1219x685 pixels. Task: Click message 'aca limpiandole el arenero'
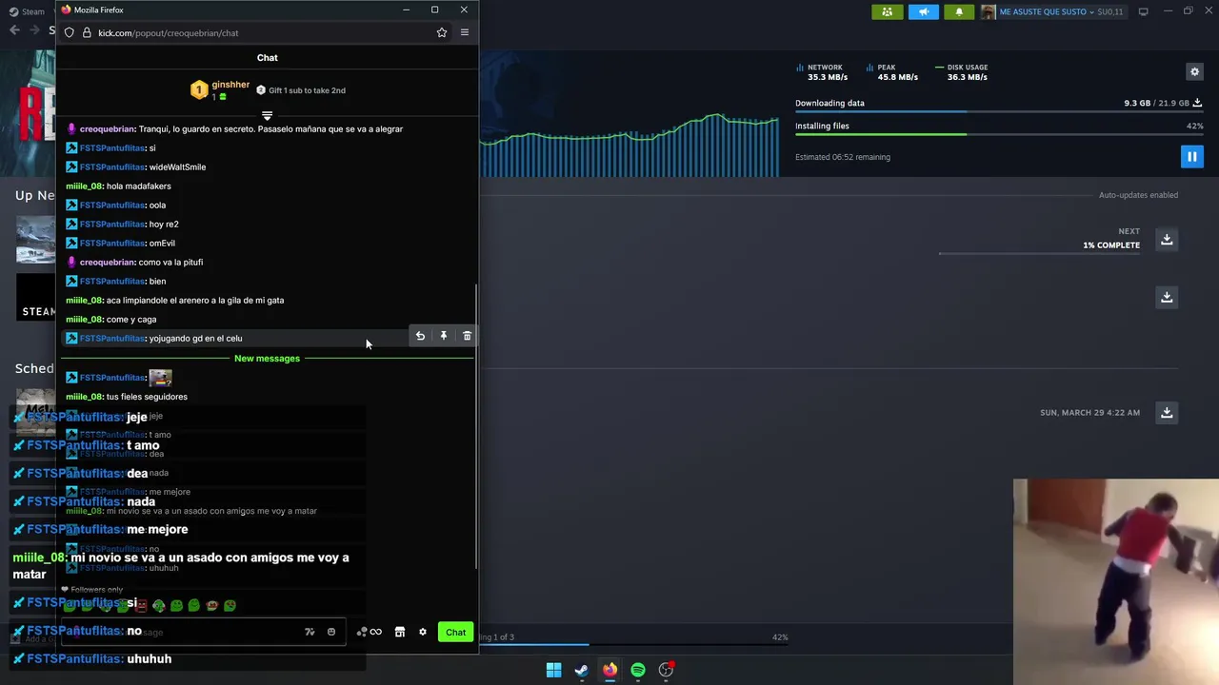click(x=195, y=300)
